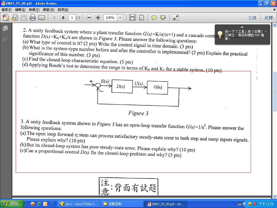
Task: Collapse the tooltip with up chevron
Action: pyautogui.click(x=242, y=27)
